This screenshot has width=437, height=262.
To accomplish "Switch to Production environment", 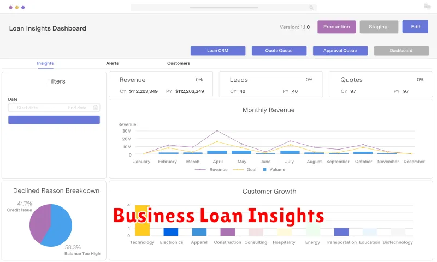I will 336,27.
